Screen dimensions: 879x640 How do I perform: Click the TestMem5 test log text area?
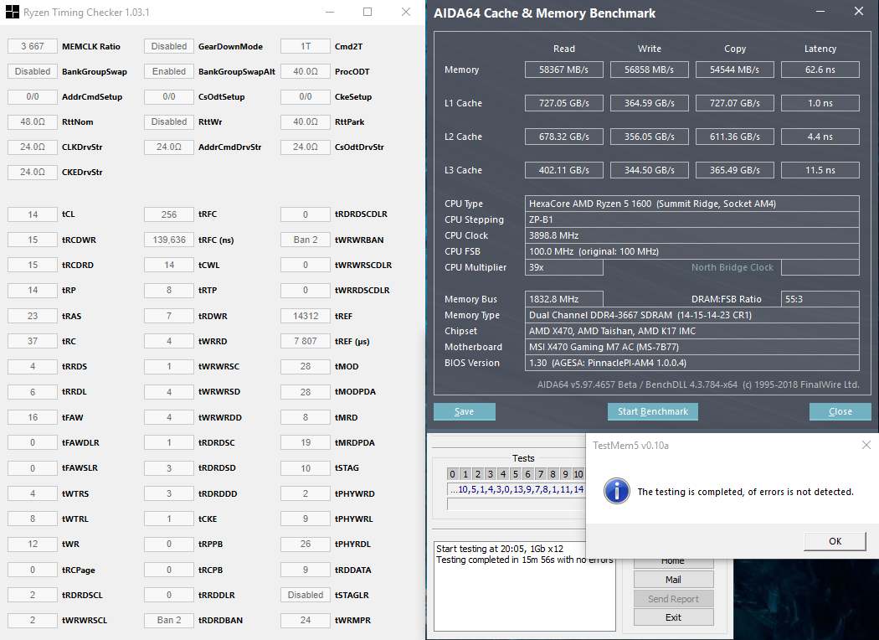(524, 586)
